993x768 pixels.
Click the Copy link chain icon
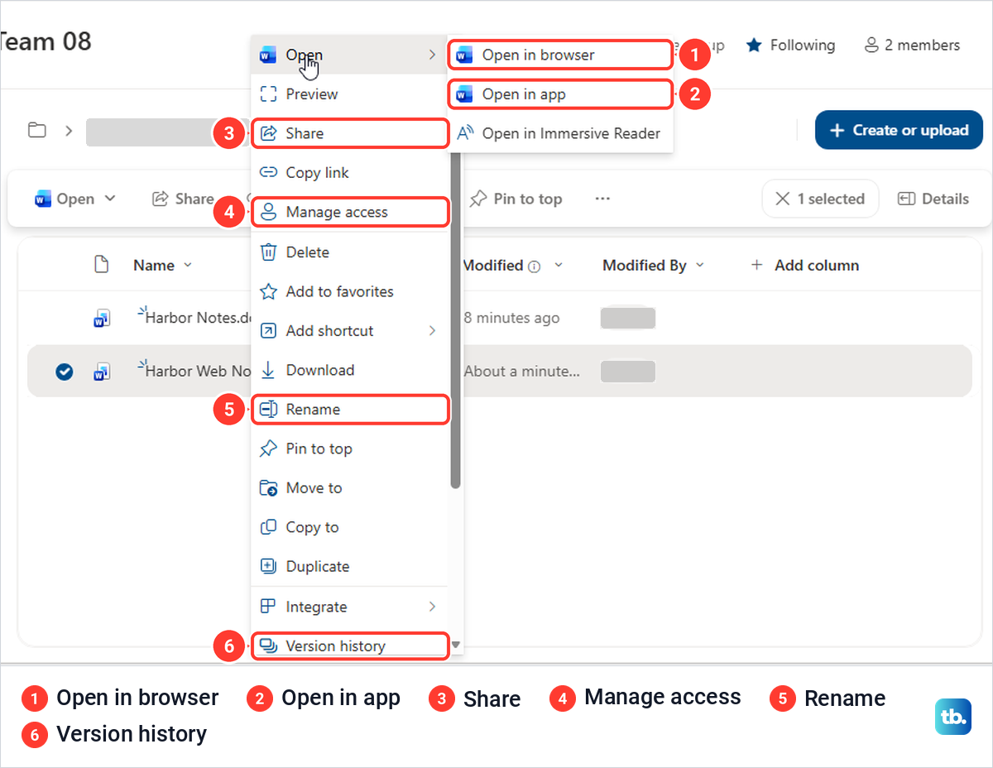(268, 173)
